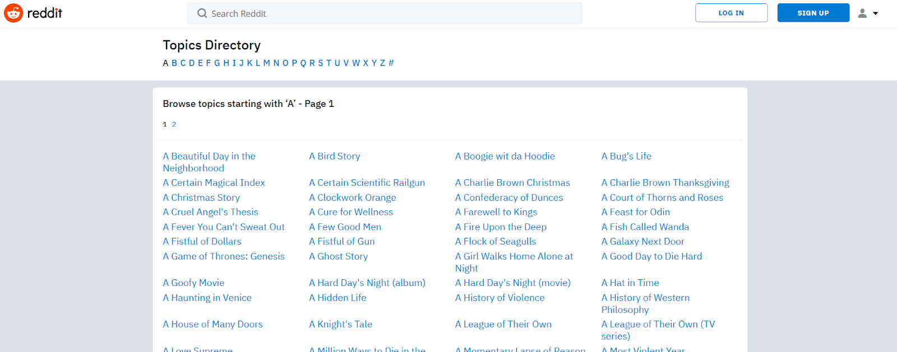The width and height of the screenshot is (897, 352).
Task: Open A Hard Day's Night (album)
Action: (367, 283)
